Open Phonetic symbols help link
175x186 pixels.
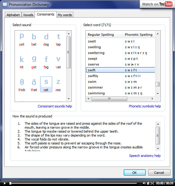[145, 106]
